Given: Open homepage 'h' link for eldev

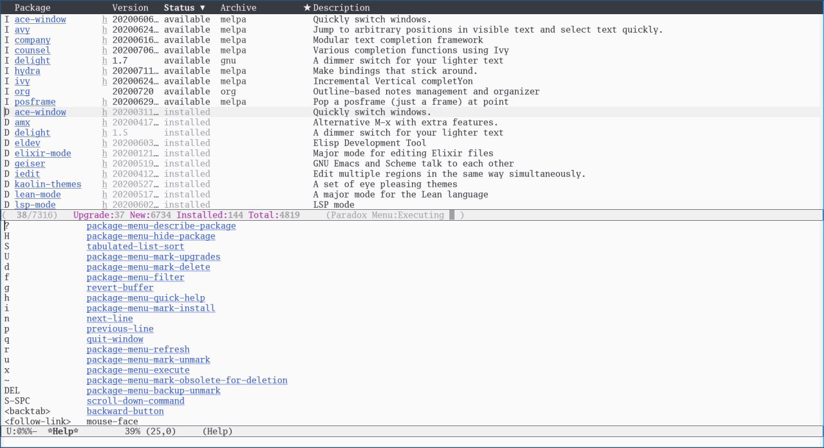Looking at the screenshot, I should point(104,143).
